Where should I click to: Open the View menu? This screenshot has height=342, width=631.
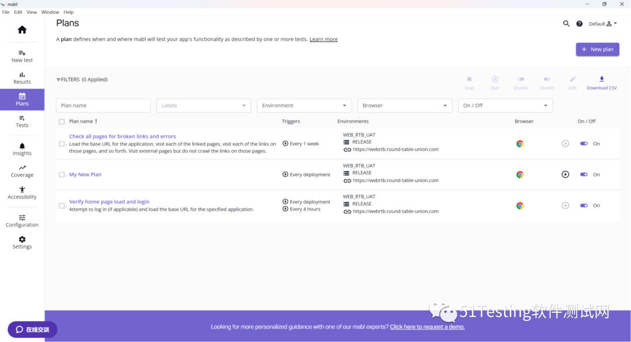tap(32, 12)
